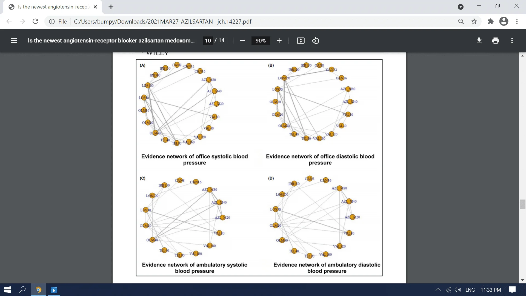Open the PDF sidebar menu
This screenshot has width=526, height=296.
tap(14, 41)
